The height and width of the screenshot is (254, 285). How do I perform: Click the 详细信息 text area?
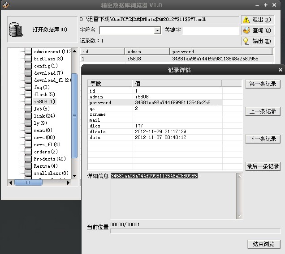click(x=173, y=196)
